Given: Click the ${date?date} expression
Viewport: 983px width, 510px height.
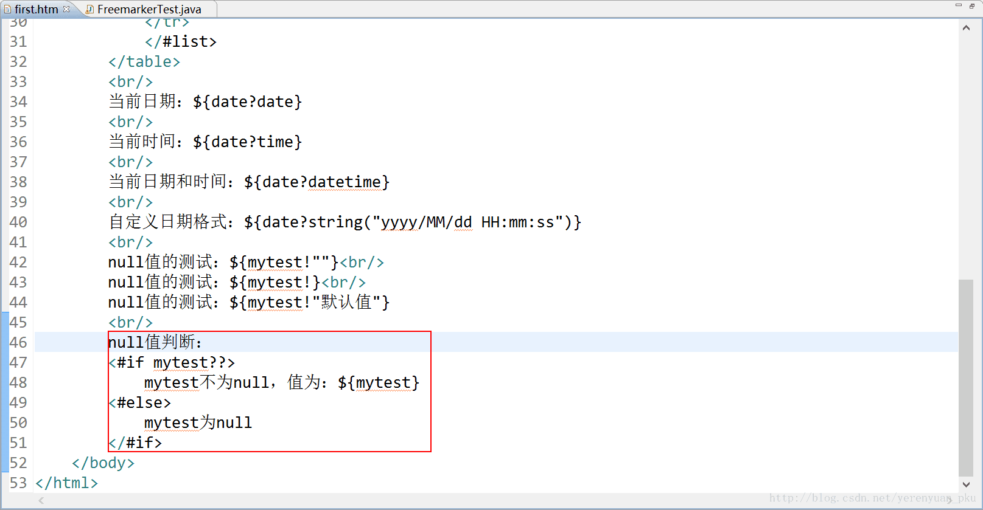Looking at the screenshot, I should click(x=248, y=102).
